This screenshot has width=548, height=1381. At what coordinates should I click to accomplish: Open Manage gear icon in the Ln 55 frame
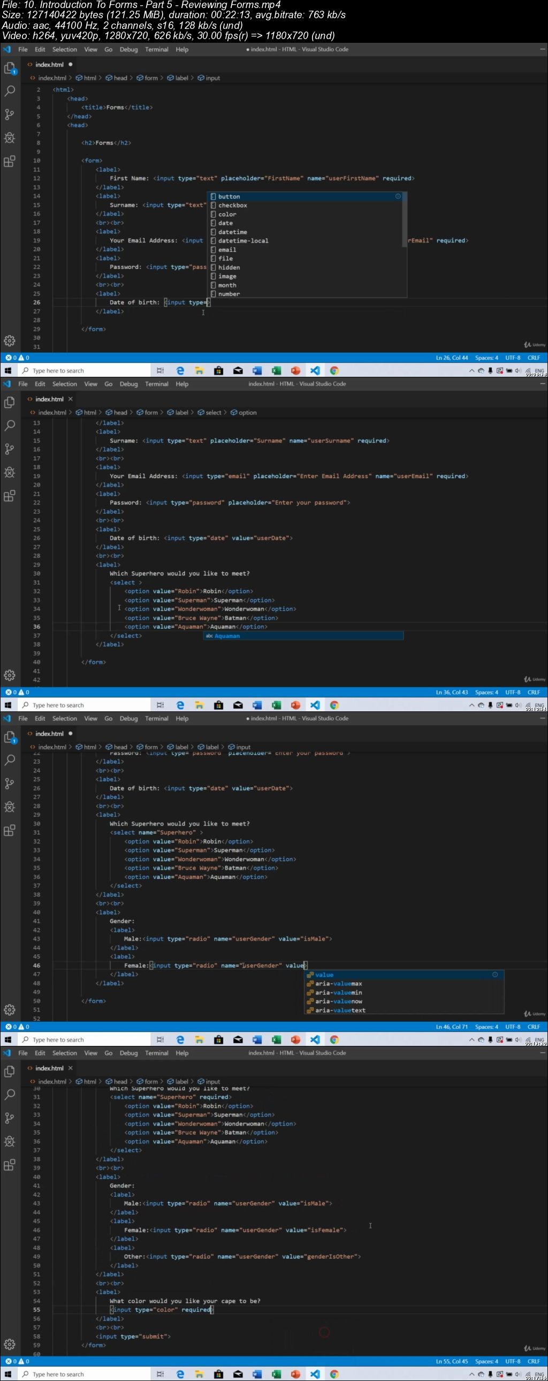tap(10, 1344)
